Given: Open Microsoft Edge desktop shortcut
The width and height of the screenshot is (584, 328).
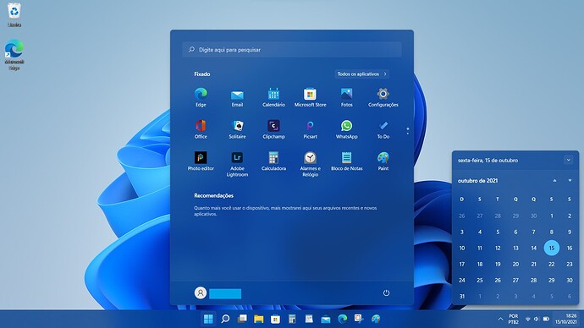Looking at the screenshot, I should click(14, 54).
